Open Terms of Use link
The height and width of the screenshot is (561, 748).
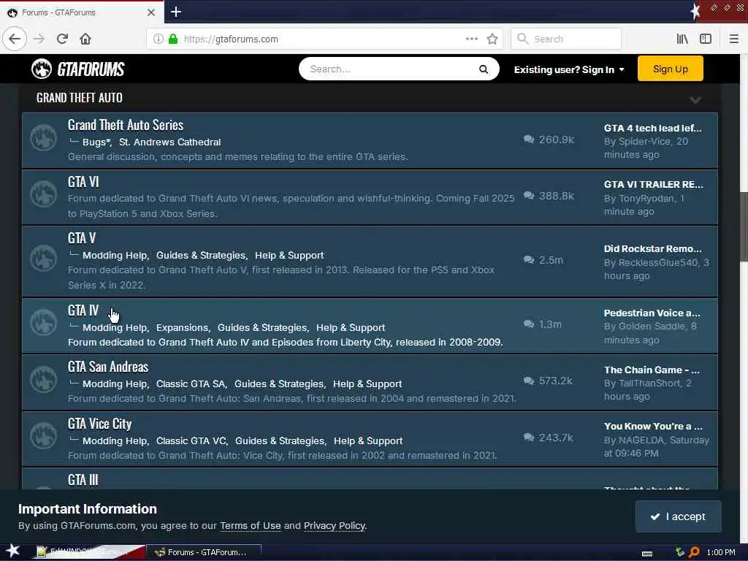pos(250,525)
